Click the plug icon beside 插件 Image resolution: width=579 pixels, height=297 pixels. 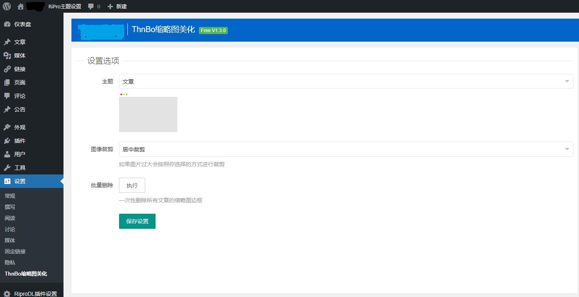7,141
